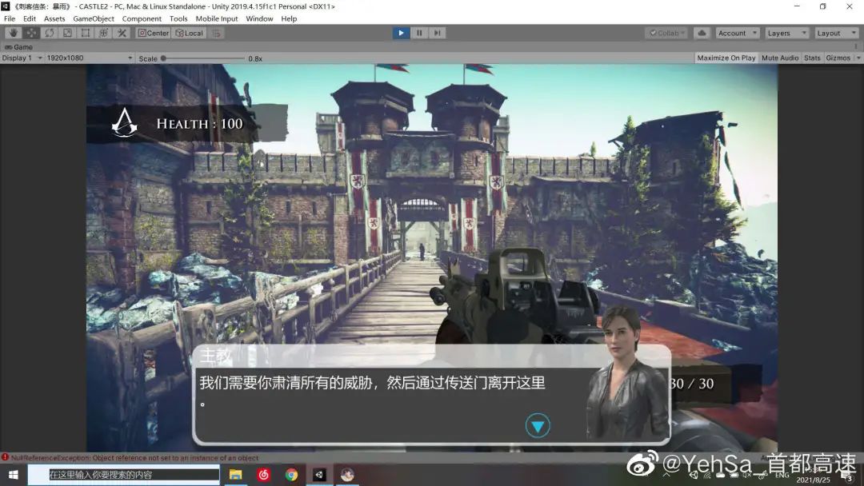Screen dimensions: 864x486
Task: Open the cloud services button
Action: (702, 33)
